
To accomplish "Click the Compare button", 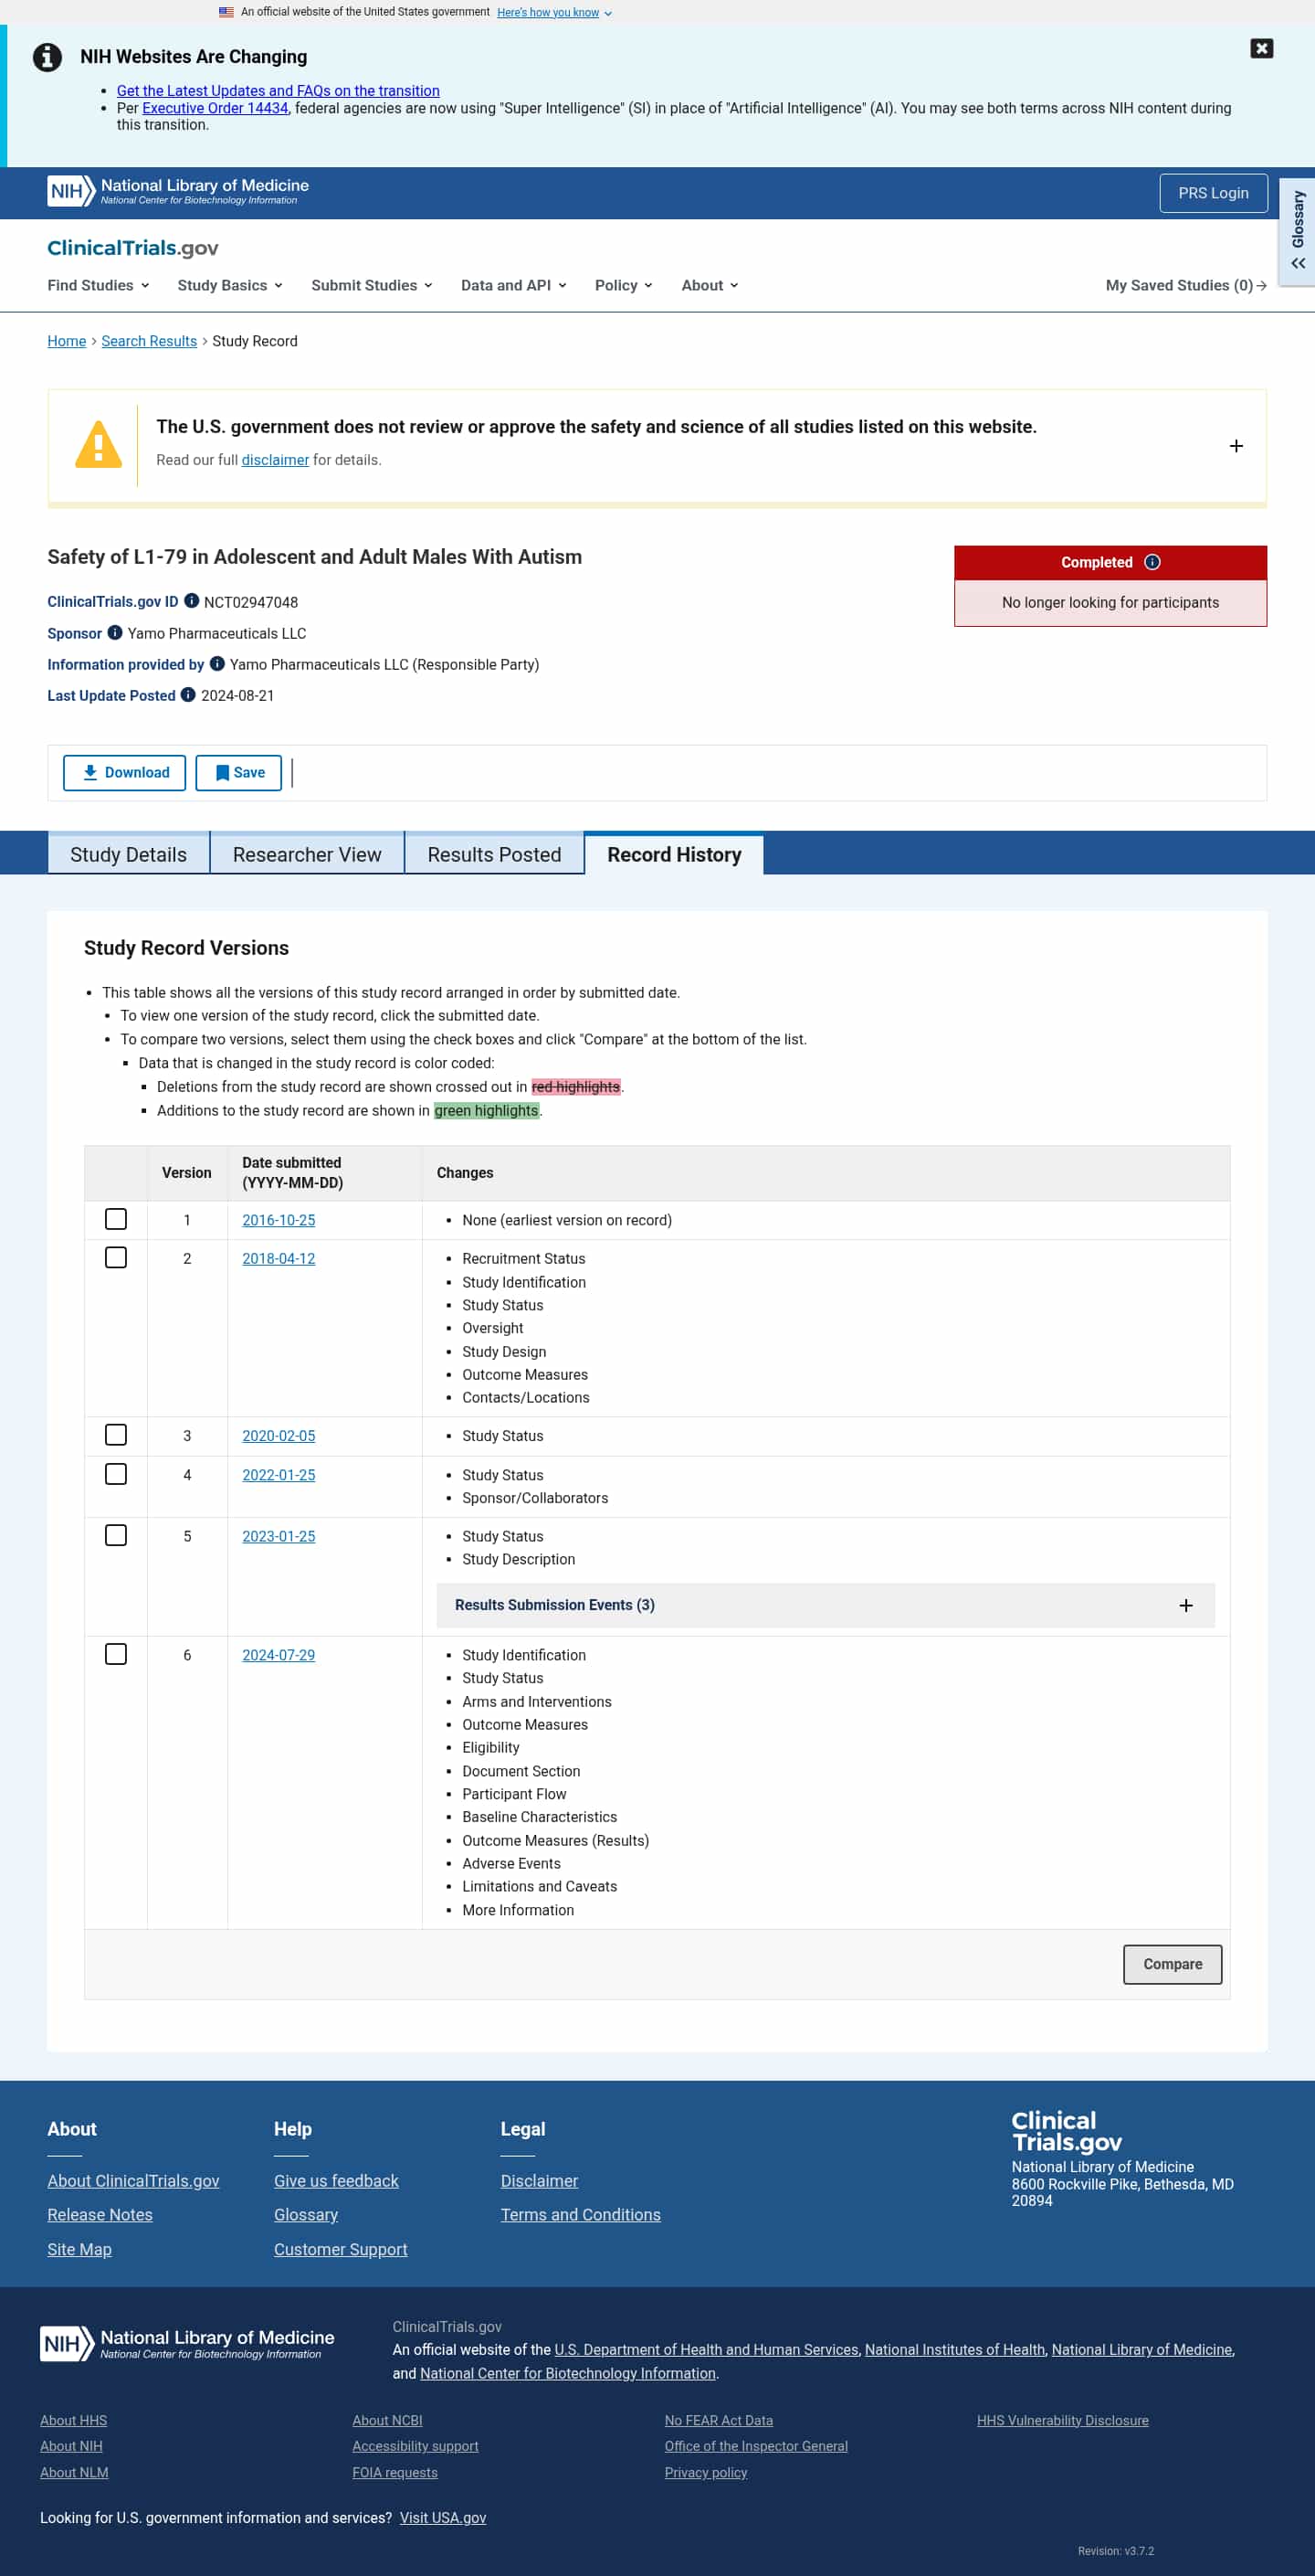I will click(x=1173, y=1963).
